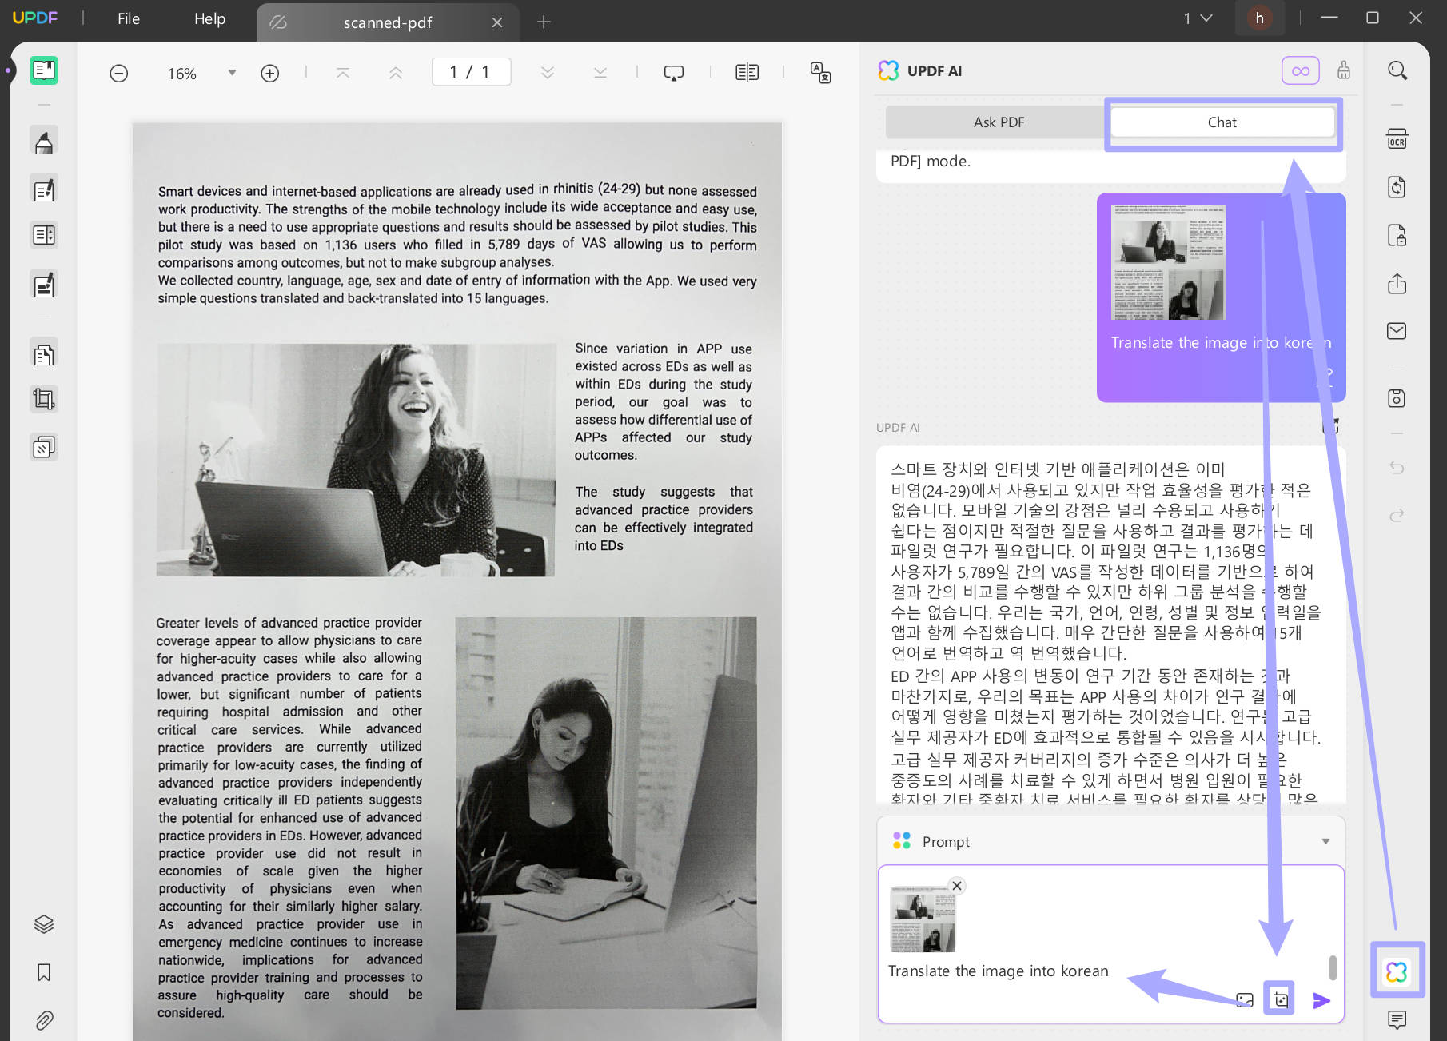Toggle the lock icon beside UPDF AI header

coord(1343,70)
